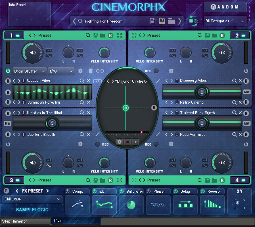Screen dimensions: 255x227
Task: Open the Disjunct Circles path dropdown
Action: tap(131, 81)
